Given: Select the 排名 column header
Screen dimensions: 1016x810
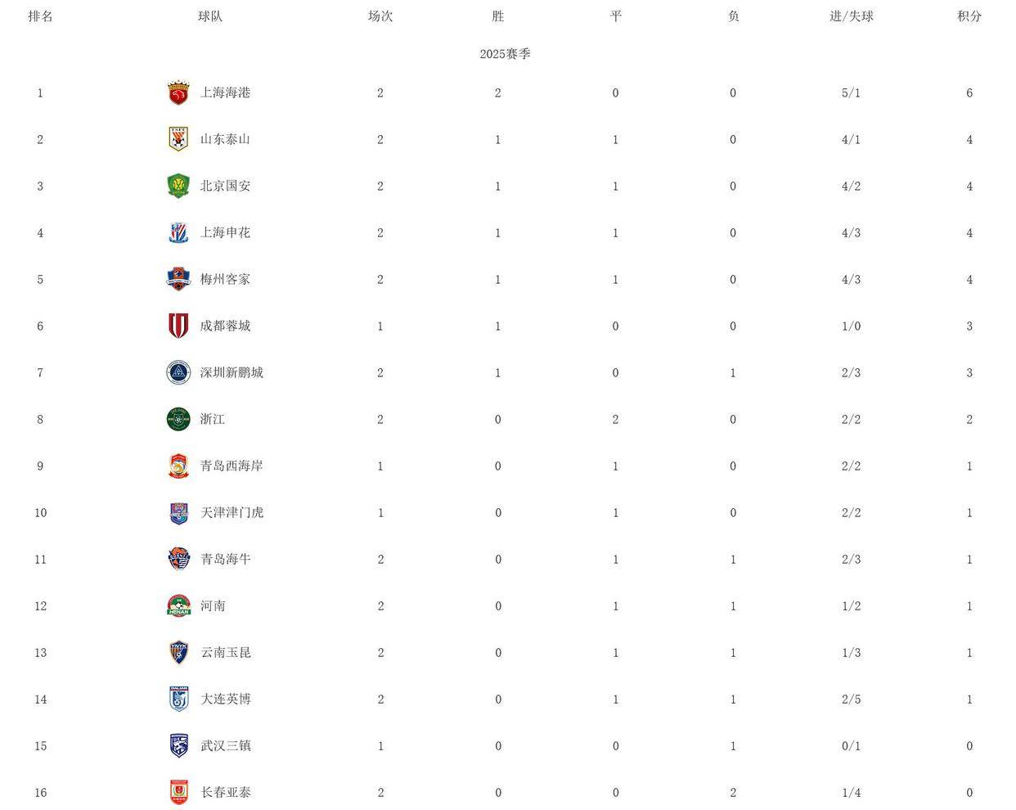Looking at the screenshot, I should [40, 16].
